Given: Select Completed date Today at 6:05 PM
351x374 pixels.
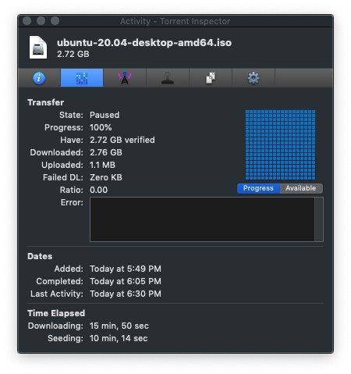Looking at the screenshot, I should (x=126, y=281).
